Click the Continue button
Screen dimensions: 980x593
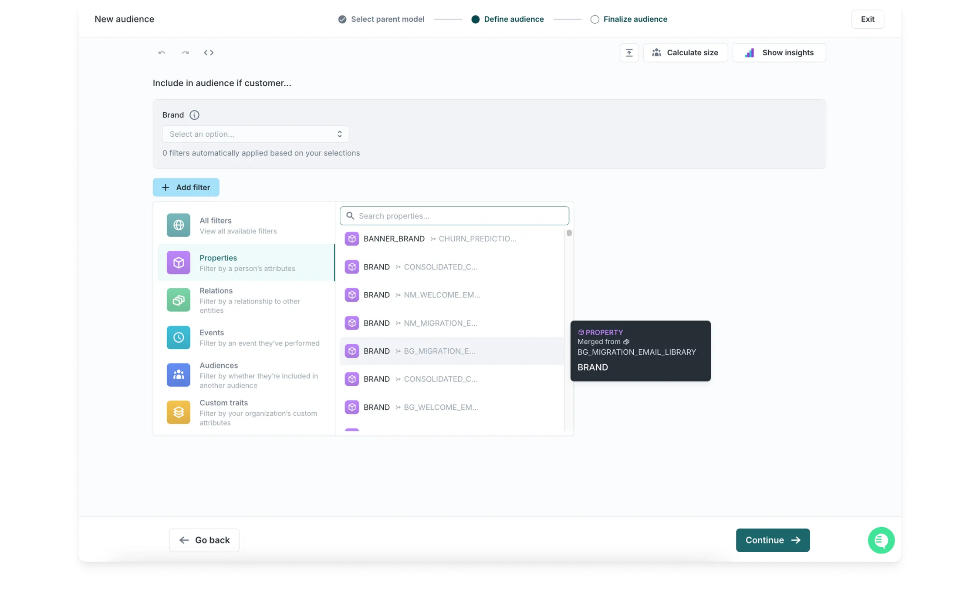pos(772,540)
